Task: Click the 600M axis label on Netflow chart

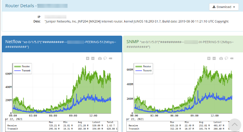Action: [x=9, y=74]
